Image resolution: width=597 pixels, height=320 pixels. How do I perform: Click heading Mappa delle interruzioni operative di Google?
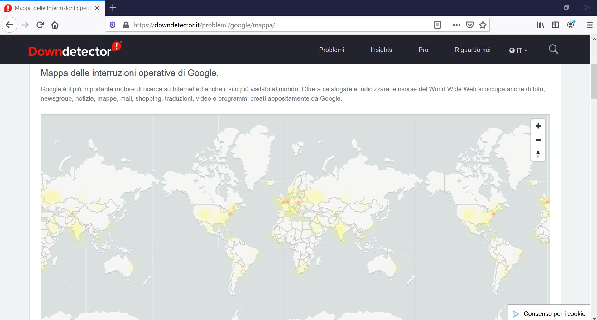tap(130, 73)
